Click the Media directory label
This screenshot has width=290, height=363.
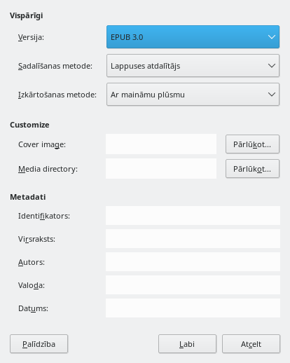(48, 169)
